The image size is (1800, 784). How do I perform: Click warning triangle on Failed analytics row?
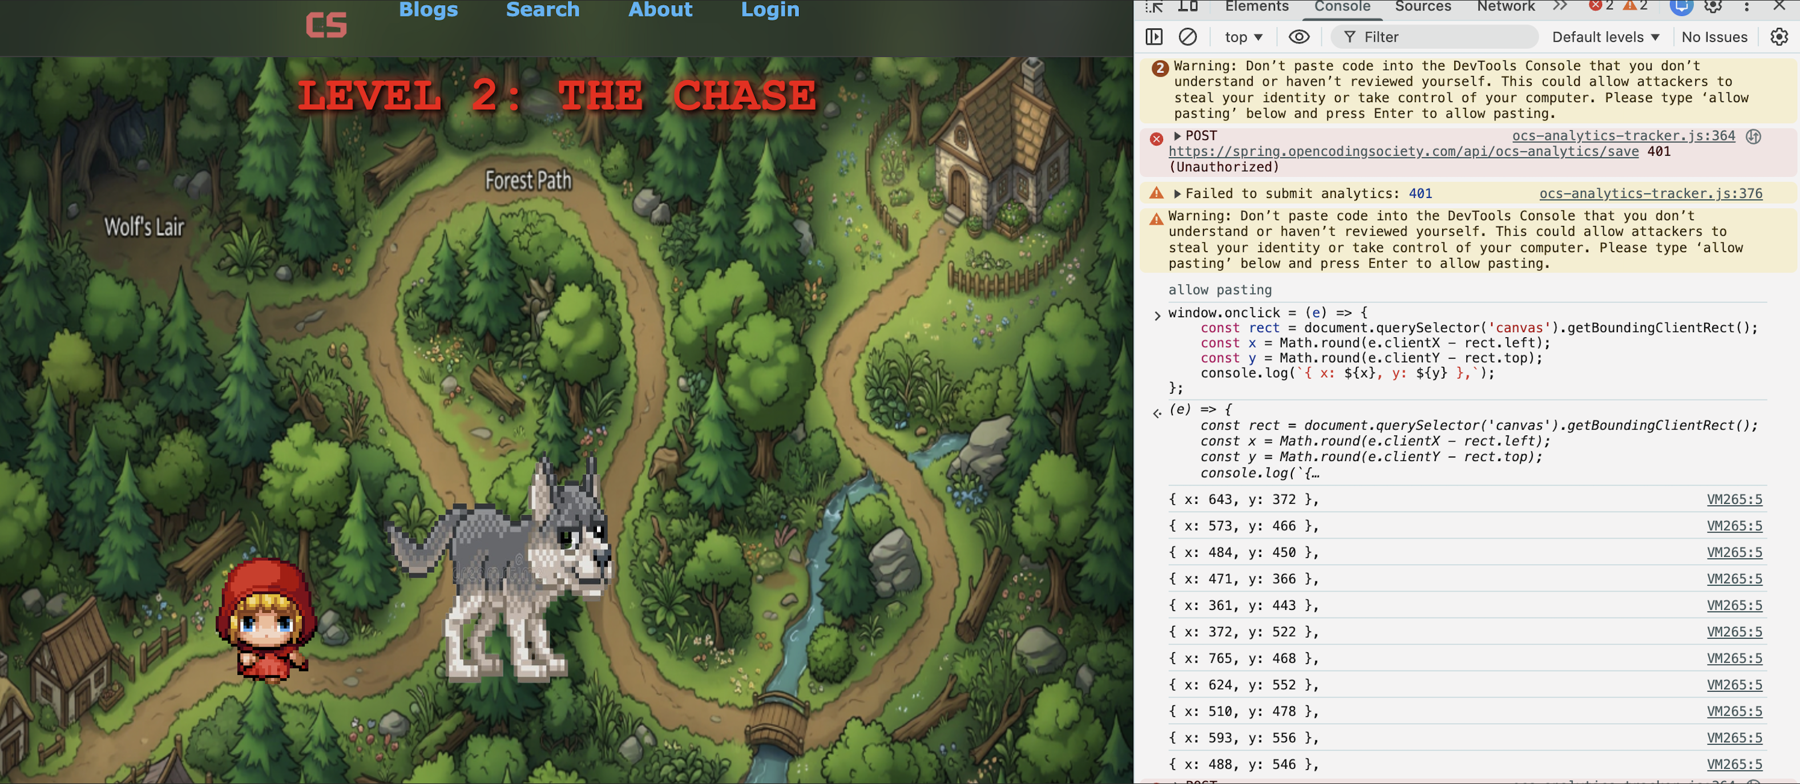coord(1156,193)
